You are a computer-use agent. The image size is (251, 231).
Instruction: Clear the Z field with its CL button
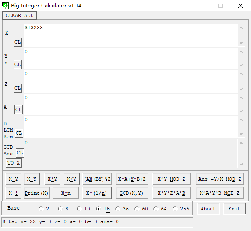point(18,88)
